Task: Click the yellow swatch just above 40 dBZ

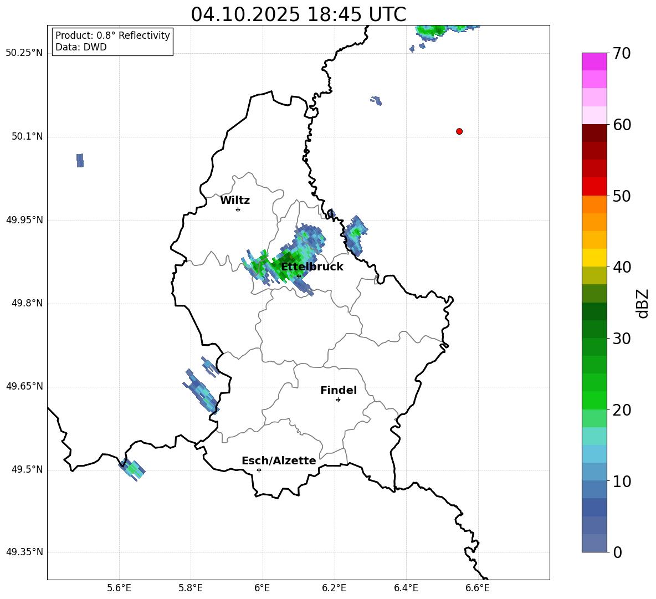Action: [x=594, y=258]
